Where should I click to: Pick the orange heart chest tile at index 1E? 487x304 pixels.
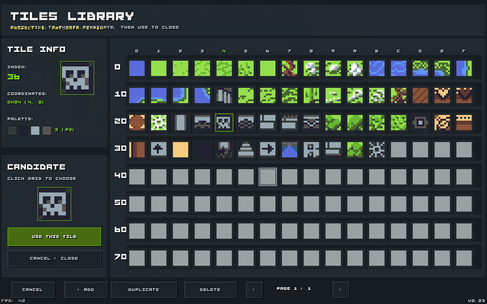click(442, 95)
